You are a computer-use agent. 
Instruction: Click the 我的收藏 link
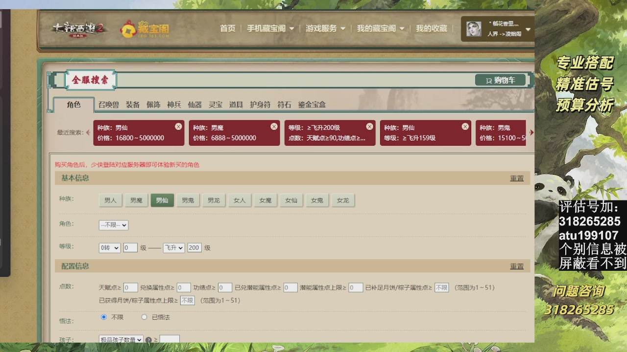[433, 28]
